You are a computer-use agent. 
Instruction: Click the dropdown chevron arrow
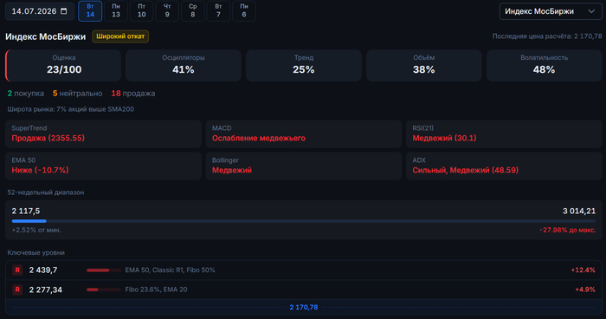pos(591,11)
